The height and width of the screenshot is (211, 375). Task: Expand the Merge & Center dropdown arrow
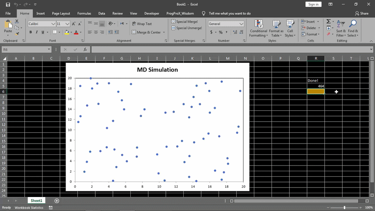(164, 32)
